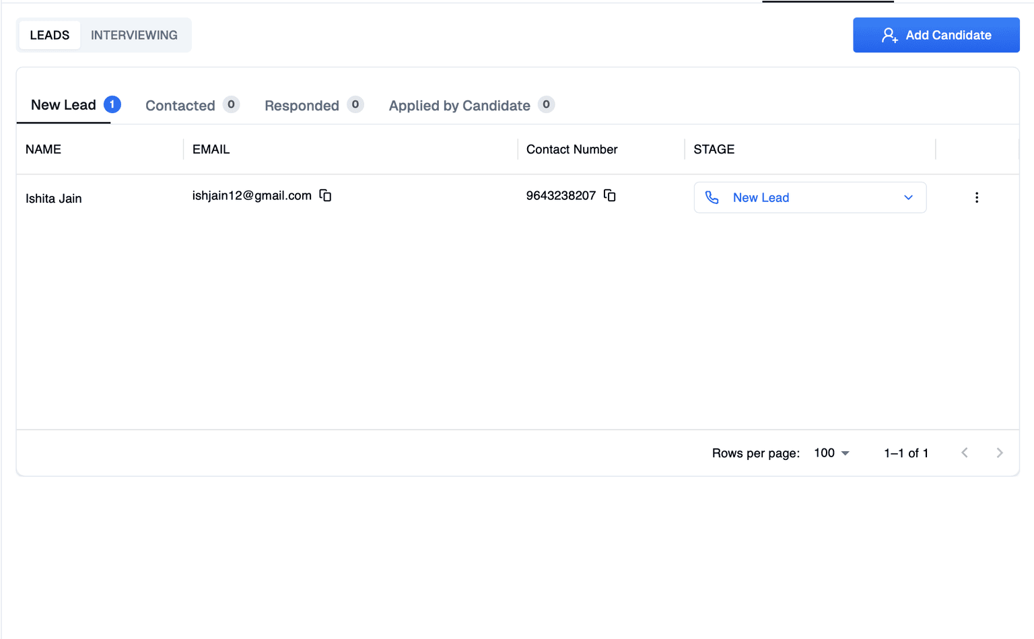Select the New Lead tab

tap(75, 105)
